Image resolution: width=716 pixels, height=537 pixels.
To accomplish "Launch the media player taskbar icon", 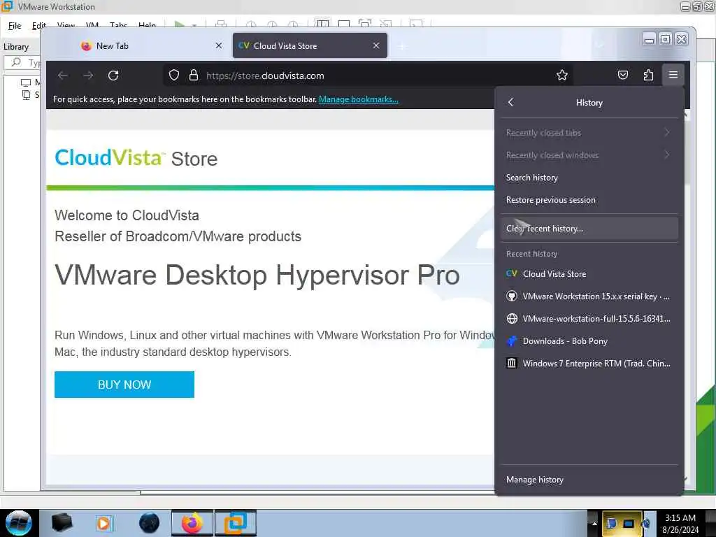I will [103, 523].
